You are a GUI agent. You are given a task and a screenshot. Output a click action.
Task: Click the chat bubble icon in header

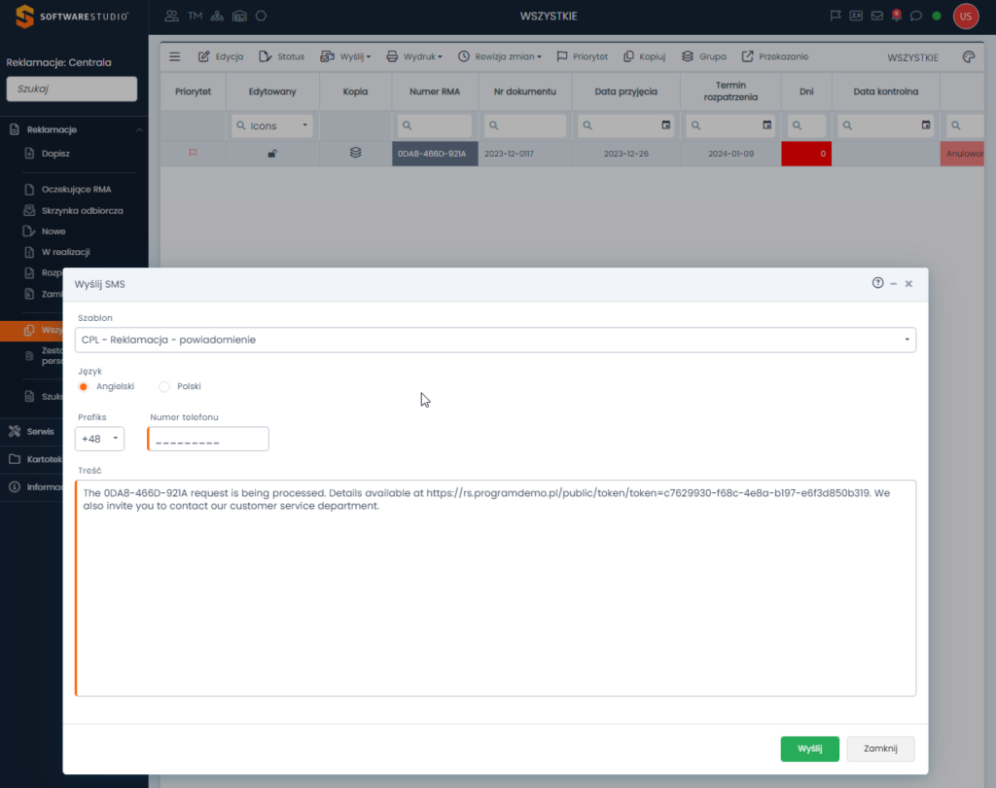pos(915,16)
